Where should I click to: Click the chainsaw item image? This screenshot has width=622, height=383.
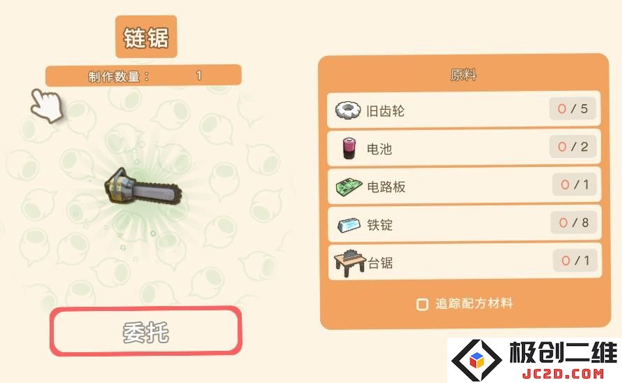[143, 187]
